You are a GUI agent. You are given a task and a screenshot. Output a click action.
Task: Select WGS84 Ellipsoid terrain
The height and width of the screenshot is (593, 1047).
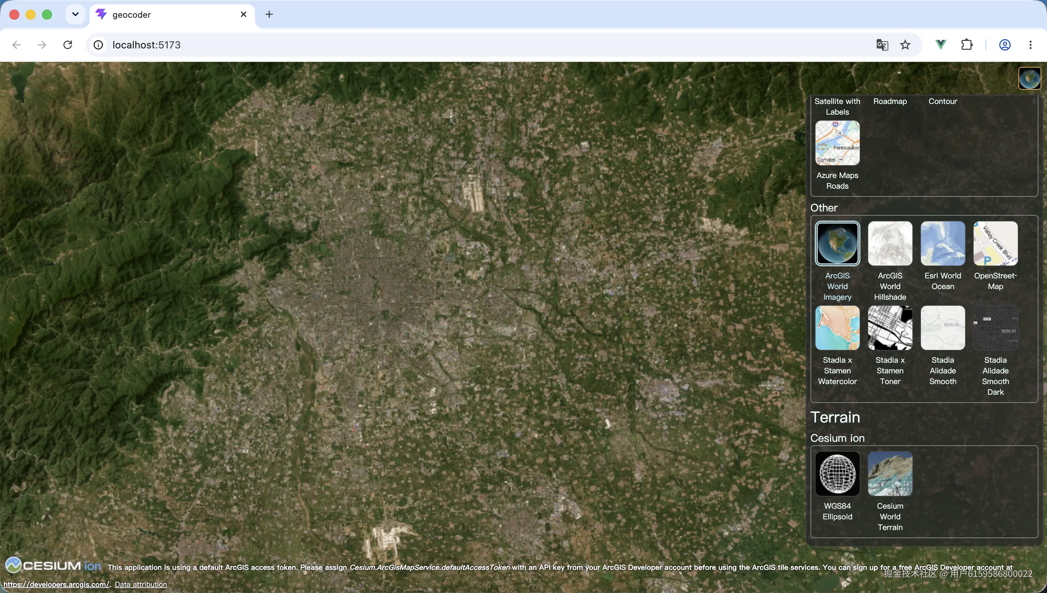tap(837, 474)
